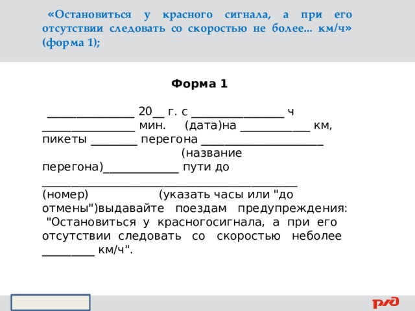Viewport: 415px width, 311px height.
Task: Click the word 'мин.' in the form
Action: pyautogui.click(x=152, y=125)
